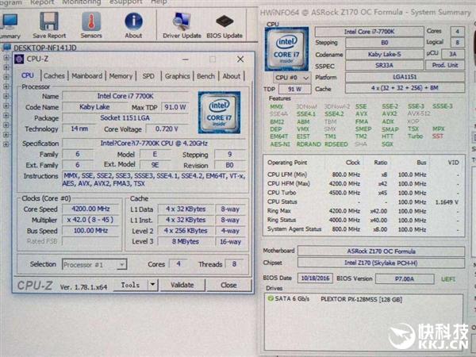
Task: Open the Bench tab
Action: (205, 76)
